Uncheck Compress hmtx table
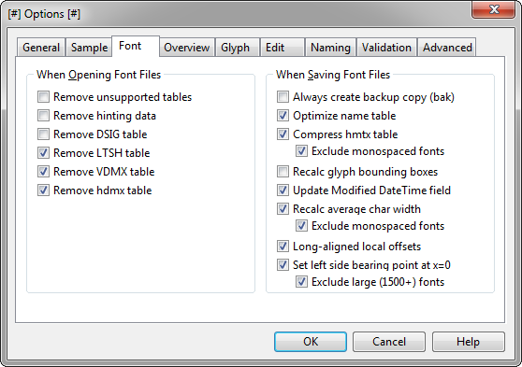This screenshot has height=367, width=522. point(283,134)
